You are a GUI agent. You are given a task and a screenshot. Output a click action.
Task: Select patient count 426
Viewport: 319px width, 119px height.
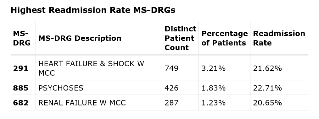[x=171, y=88]
